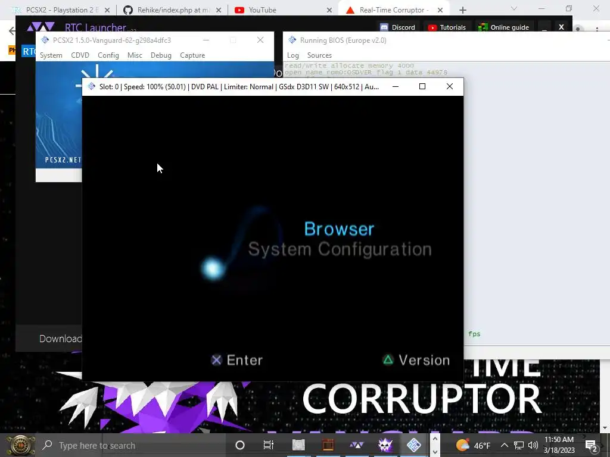Viewport: 610px width, 457px height.
Task: Open the weather widget showing 46°F
Action: (472, 445)
